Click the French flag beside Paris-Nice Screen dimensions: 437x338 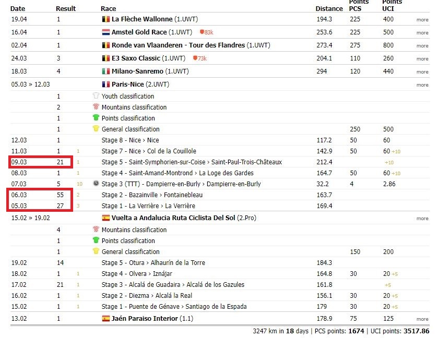(x=105, y=84)
